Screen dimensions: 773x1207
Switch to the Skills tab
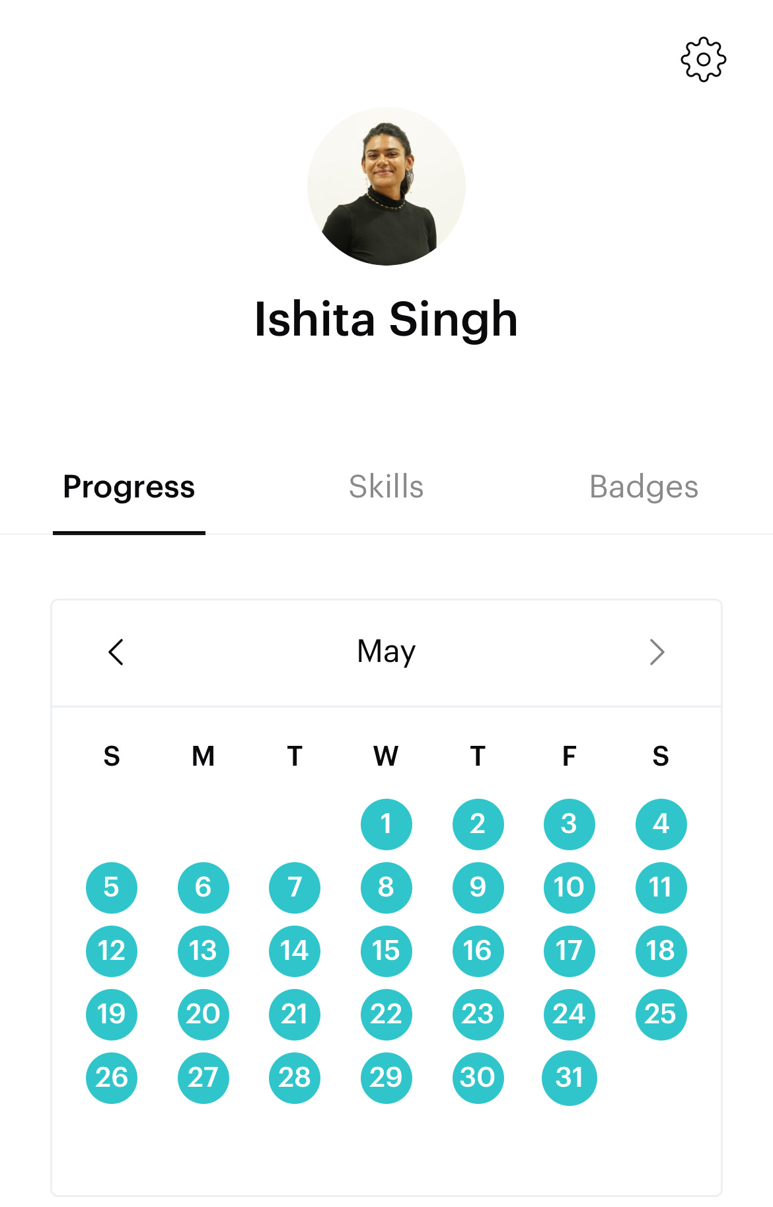tap(386, 486)
